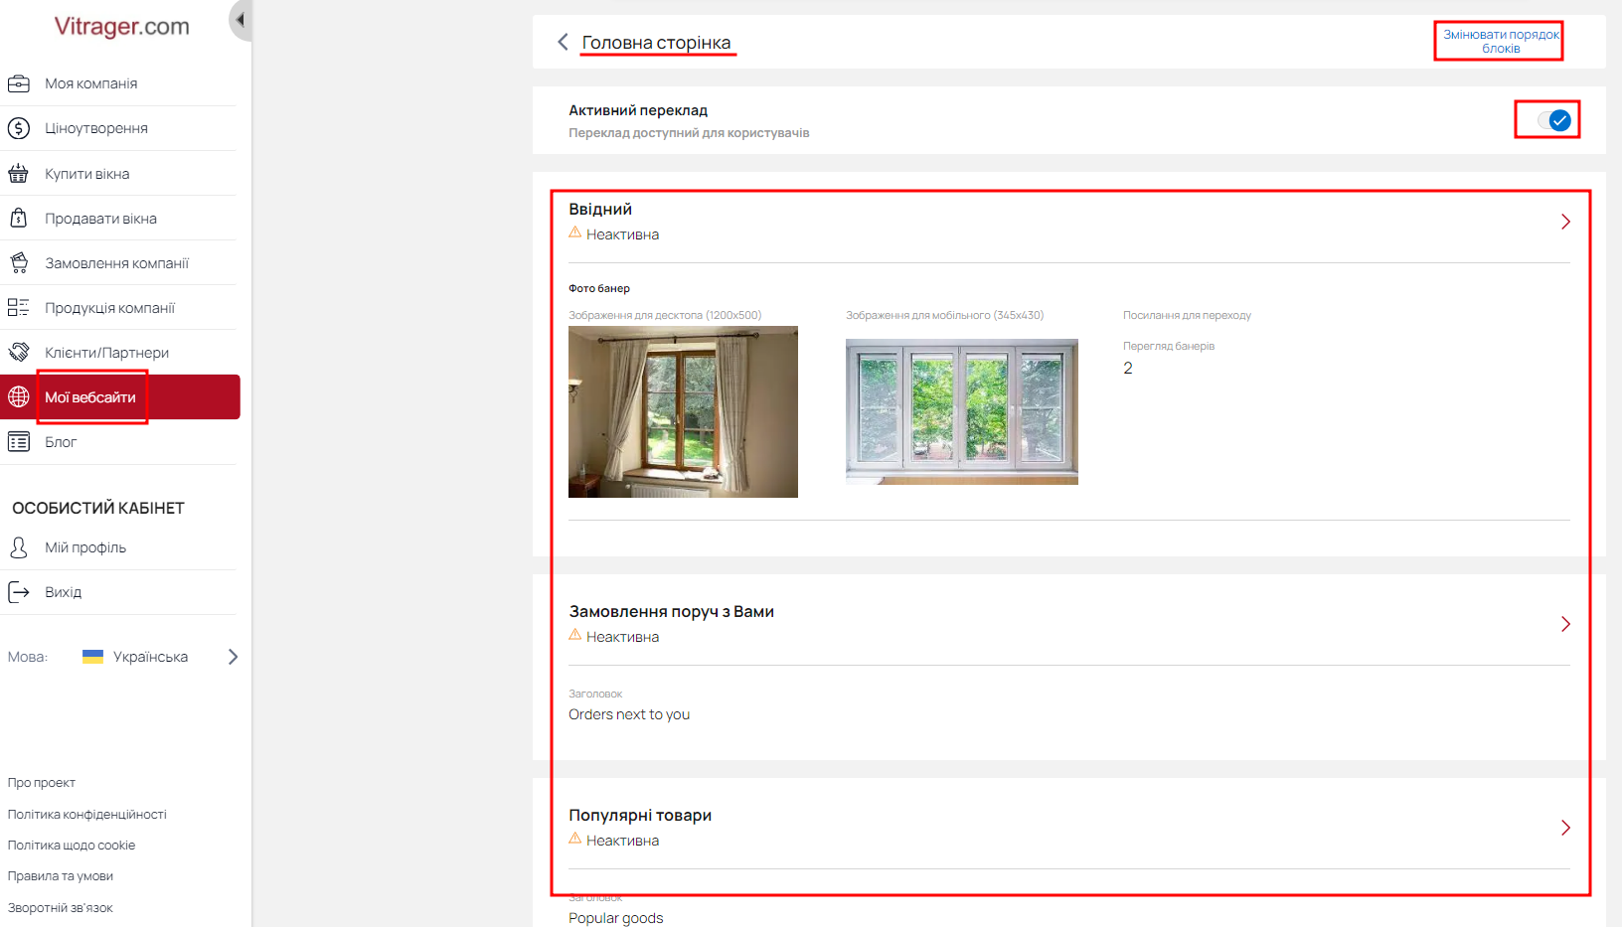Click the Перегляд банерів value 2
Image resolution: width=1622 pixels, height=927 pixels.
coord(1128,368)
